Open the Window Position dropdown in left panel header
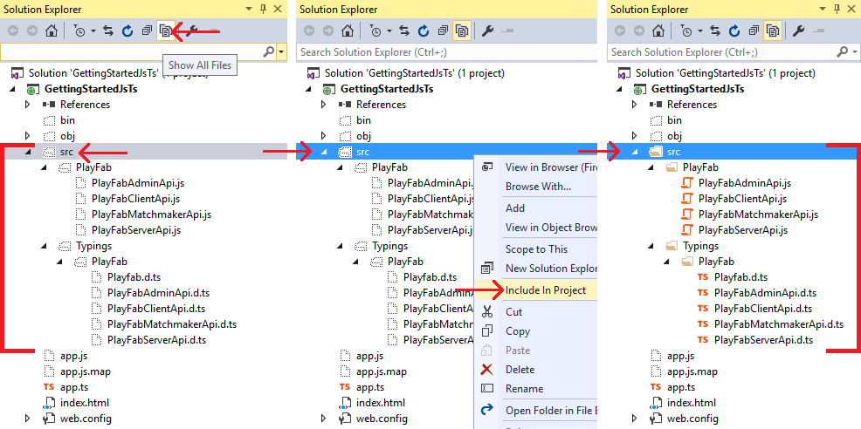Screen dimensions: 861x429 [248, 9]
